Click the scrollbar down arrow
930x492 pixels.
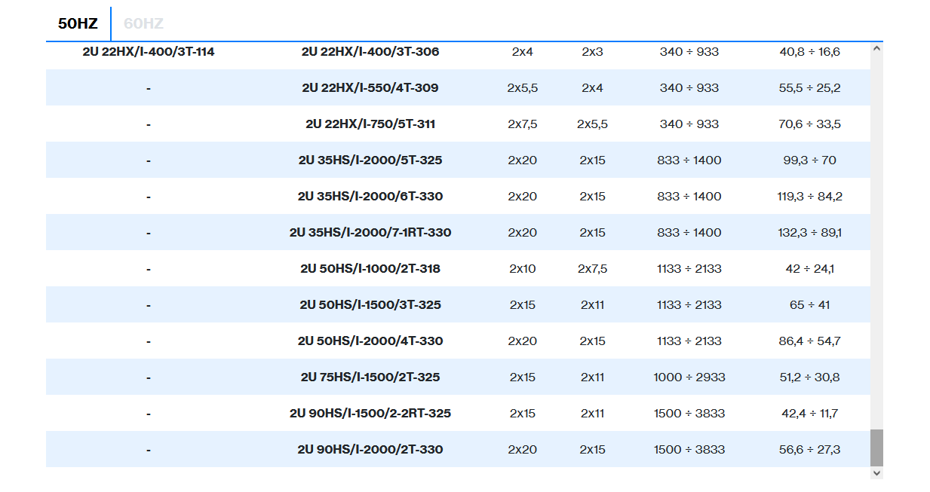[x=876, y=472]
